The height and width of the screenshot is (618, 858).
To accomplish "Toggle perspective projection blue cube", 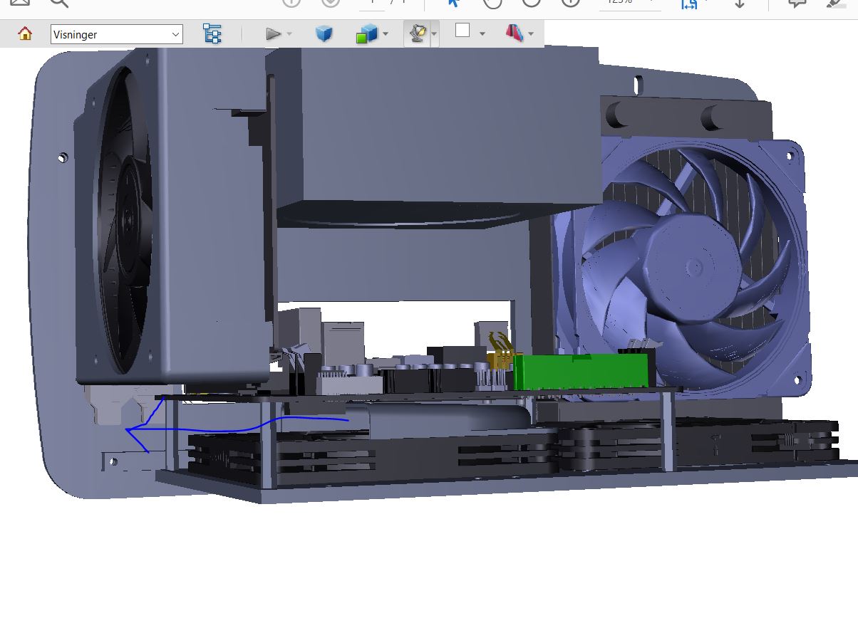I will (x=324, y=33).
